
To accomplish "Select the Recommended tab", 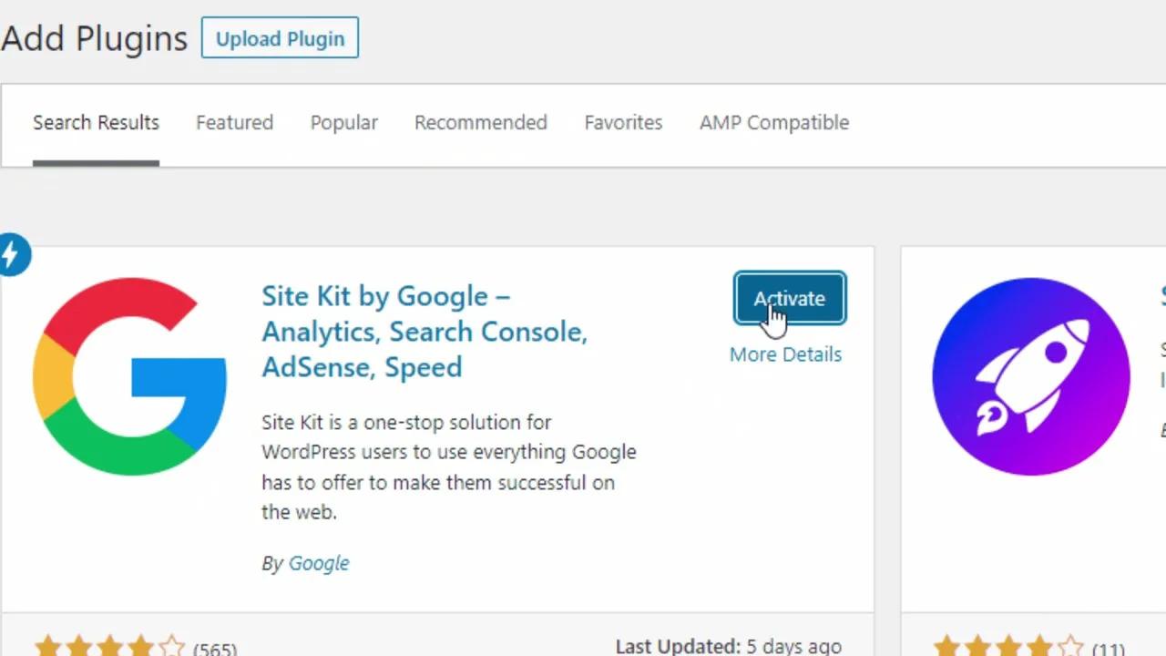I will (480, 122).
